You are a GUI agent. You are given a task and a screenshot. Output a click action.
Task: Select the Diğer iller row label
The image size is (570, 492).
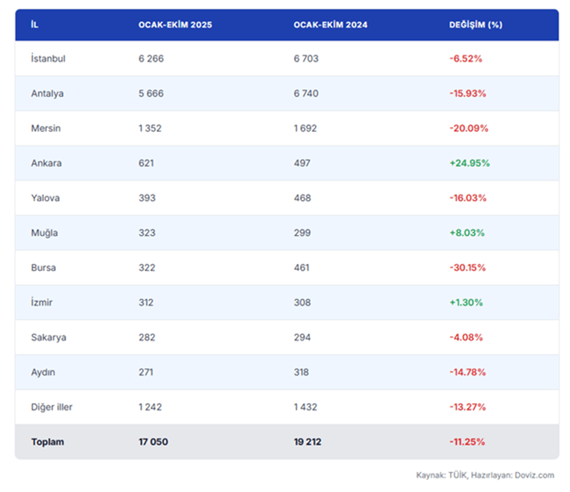(51, 407)
